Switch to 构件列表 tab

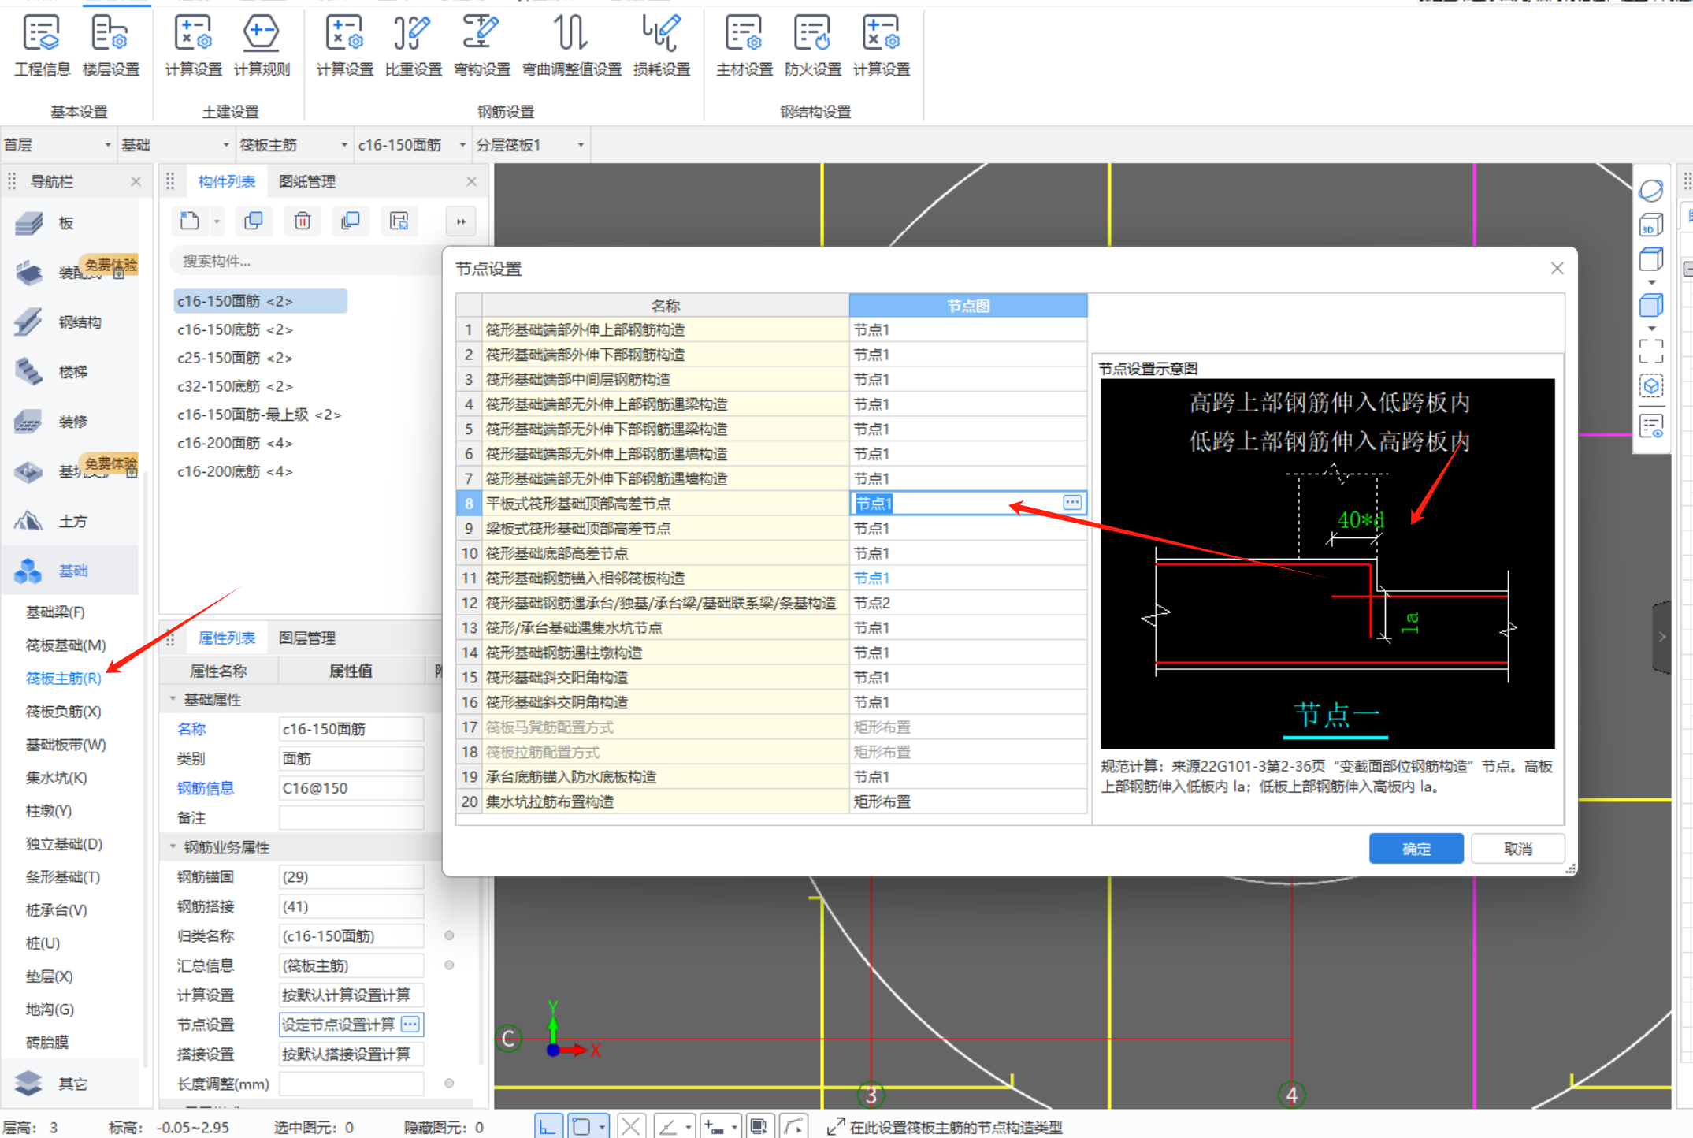pos(227,181)
